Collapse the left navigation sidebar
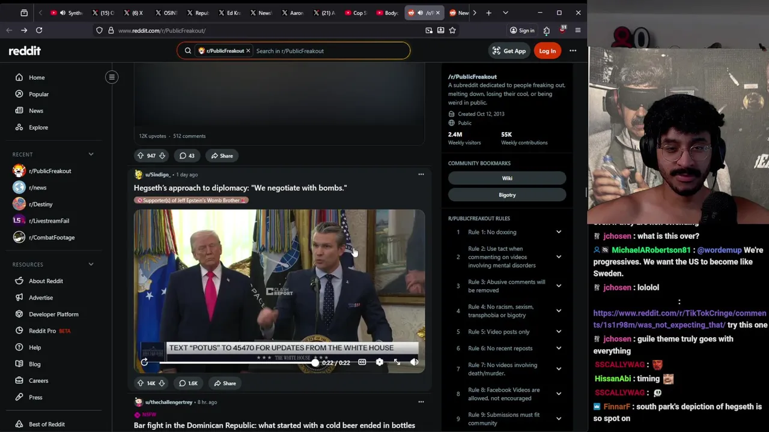The height and width of the screenshot is (432, 769). 112,77
